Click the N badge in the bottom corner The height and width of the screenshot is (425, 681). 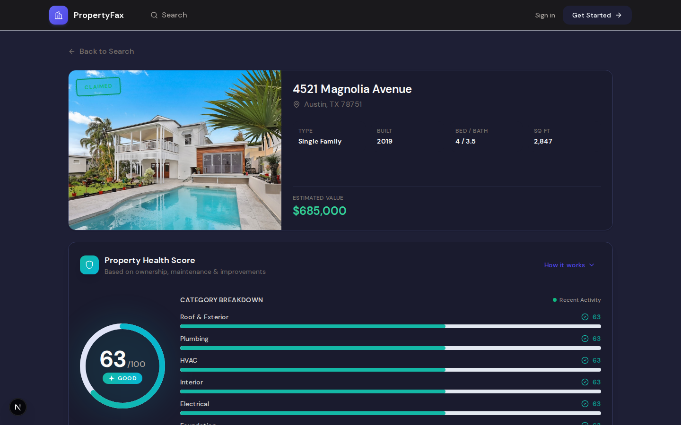point(17,407)
